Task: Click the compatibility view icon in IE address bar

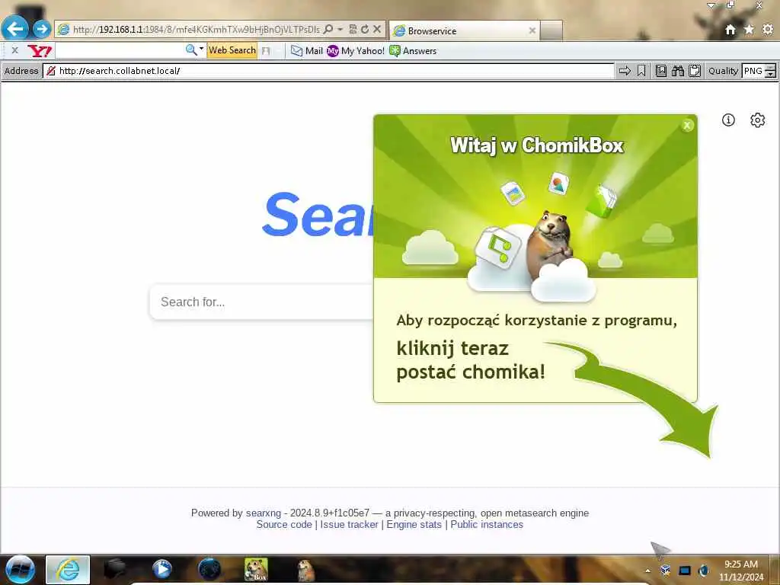Action: (353, 30)
